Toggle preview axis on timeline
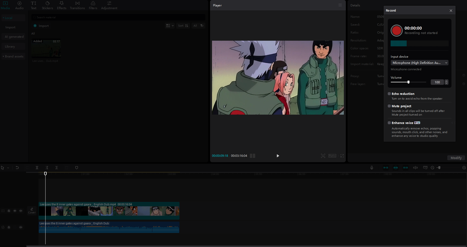 click(415, 168)
